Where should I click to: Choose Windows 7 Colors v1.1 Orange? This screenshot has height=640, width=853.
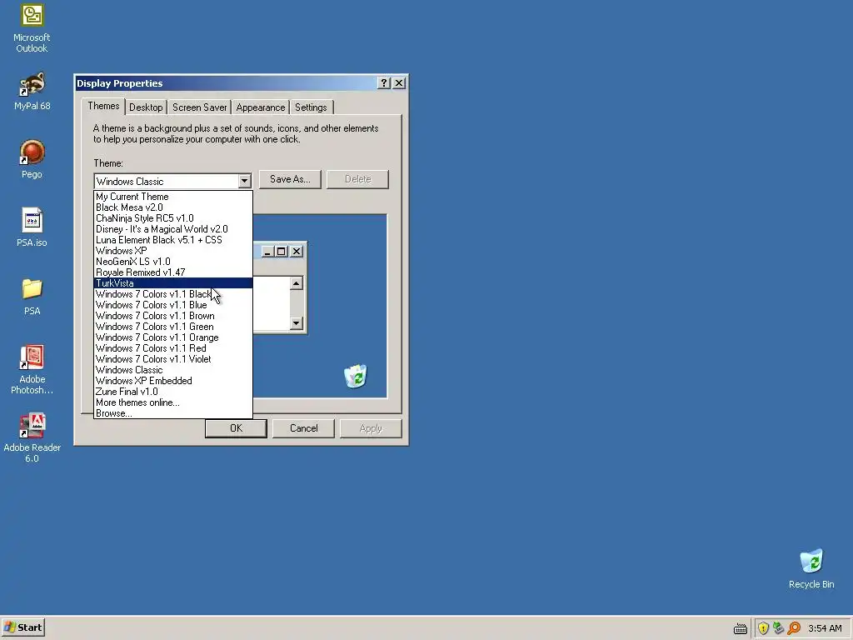(173, 337)
